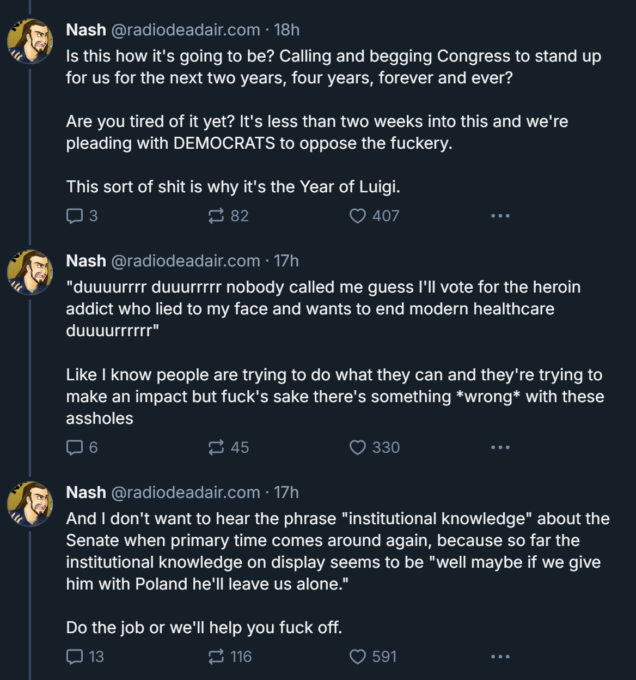
Task: Open the 17h timestamp on the last post
Action: tap(286, 493)
